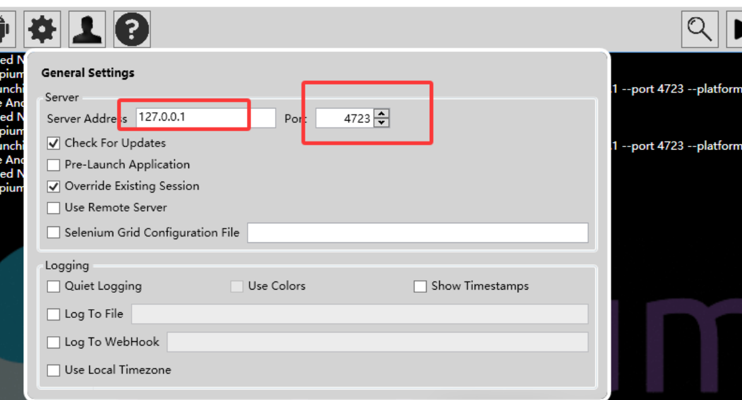
Task: Uncheck Override Existing Session
Action: 54,186
